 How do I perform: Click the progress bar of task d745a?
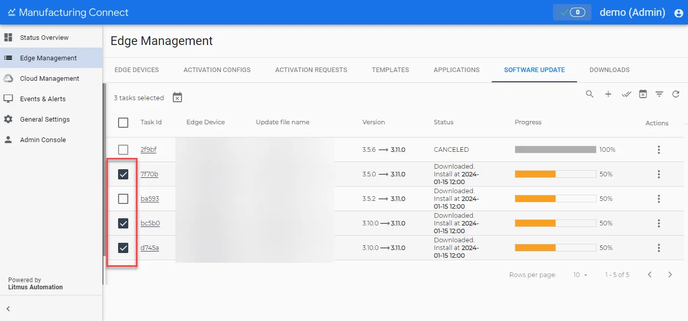(556, 248)
